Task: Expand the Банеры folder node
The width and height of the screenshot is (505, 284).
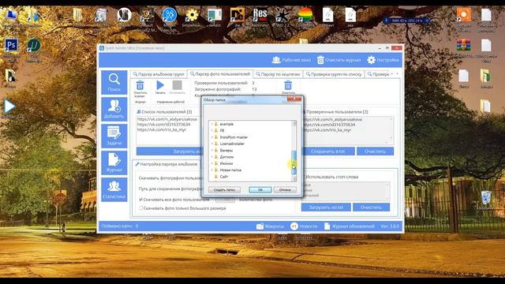Action: click(x=212, y=151)
